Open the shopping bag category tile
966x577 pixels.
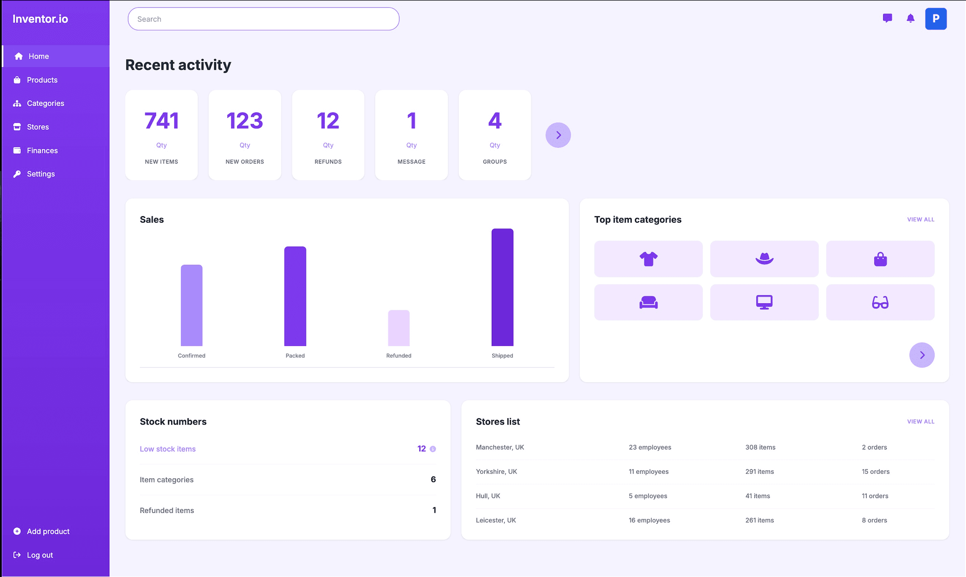(880, 259)
